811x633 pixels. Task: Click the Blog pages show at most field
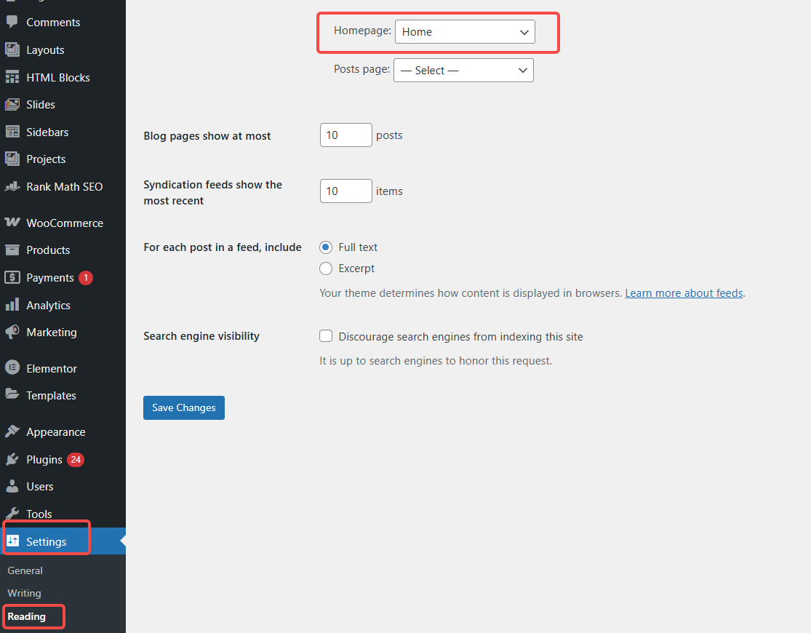click(345, 135)
